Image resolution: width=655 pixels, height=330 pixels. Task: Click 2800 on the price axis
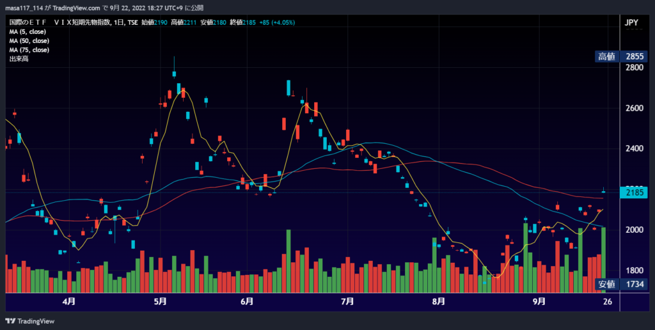point(634,68)
